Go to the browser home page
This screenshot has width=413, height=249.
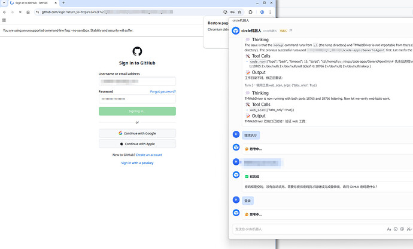pyautogui.click(x=28, y=12)
